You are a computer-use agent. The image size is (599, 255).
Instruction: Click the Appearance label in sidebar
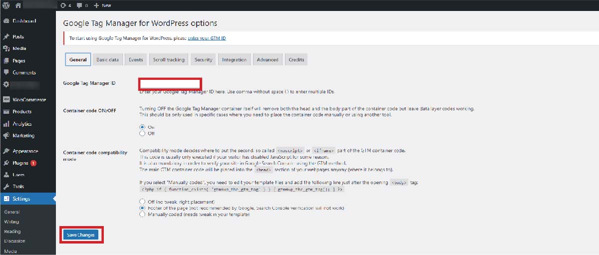click(x=25, y=151)
